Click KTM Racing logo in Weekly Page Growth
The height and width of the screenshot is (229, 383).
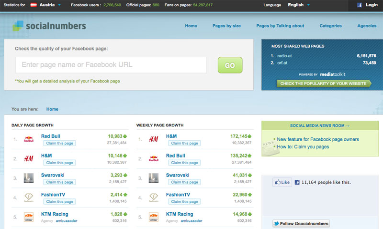pos(154,217)
